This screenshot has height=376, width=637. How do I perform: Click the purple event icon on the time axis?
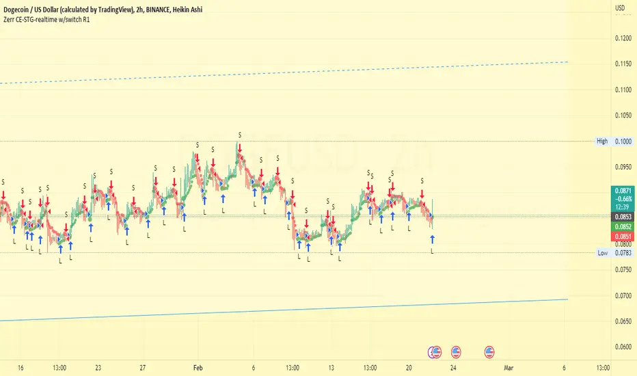pos(431,352)
